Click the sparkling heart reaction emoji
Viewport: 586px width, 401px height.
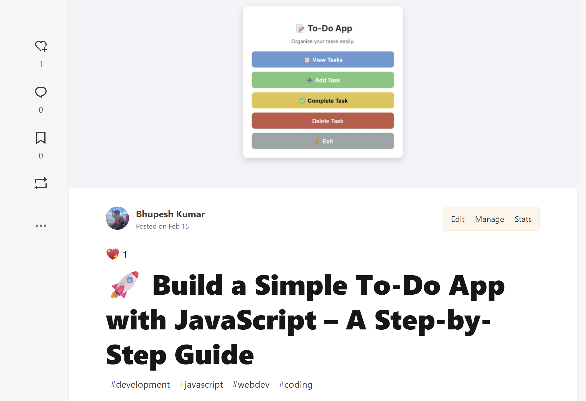113,254
